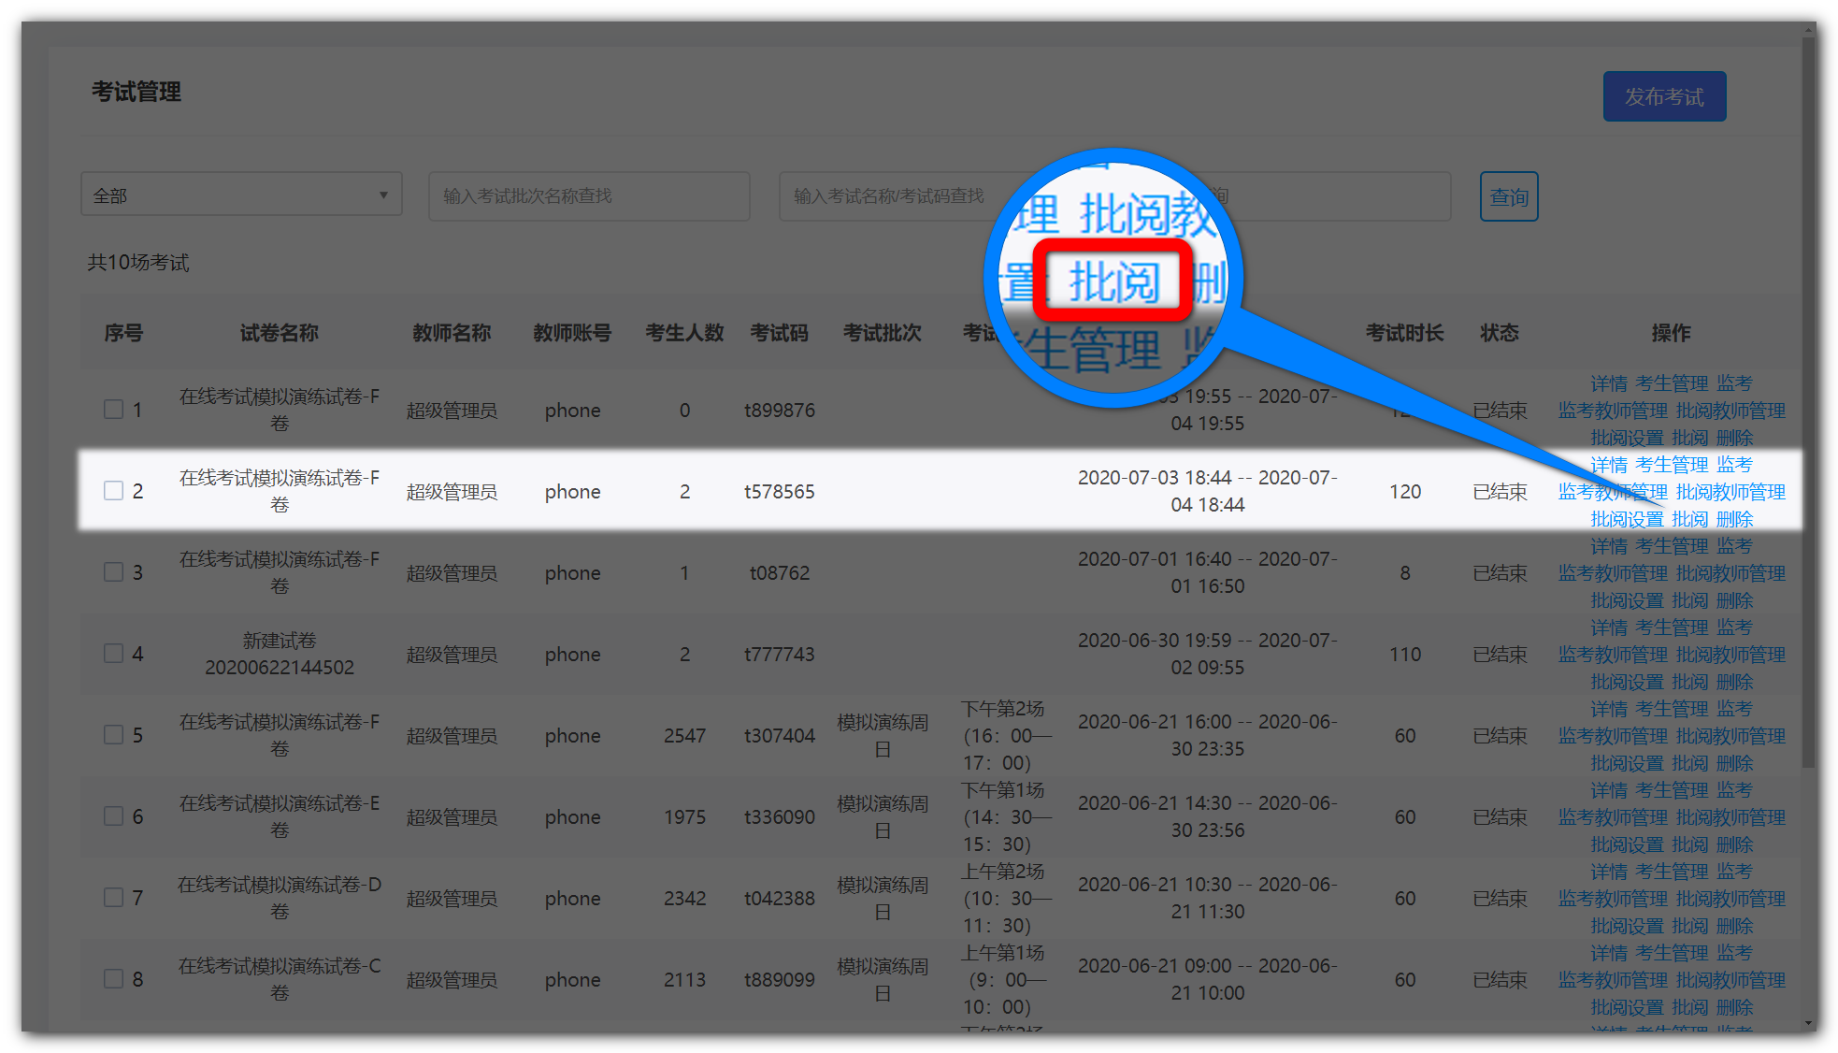The width and height of the screenshot is (1838, 1053).
Task: Open 批阅 link in row 2
Action: (x=1689, y=519)
